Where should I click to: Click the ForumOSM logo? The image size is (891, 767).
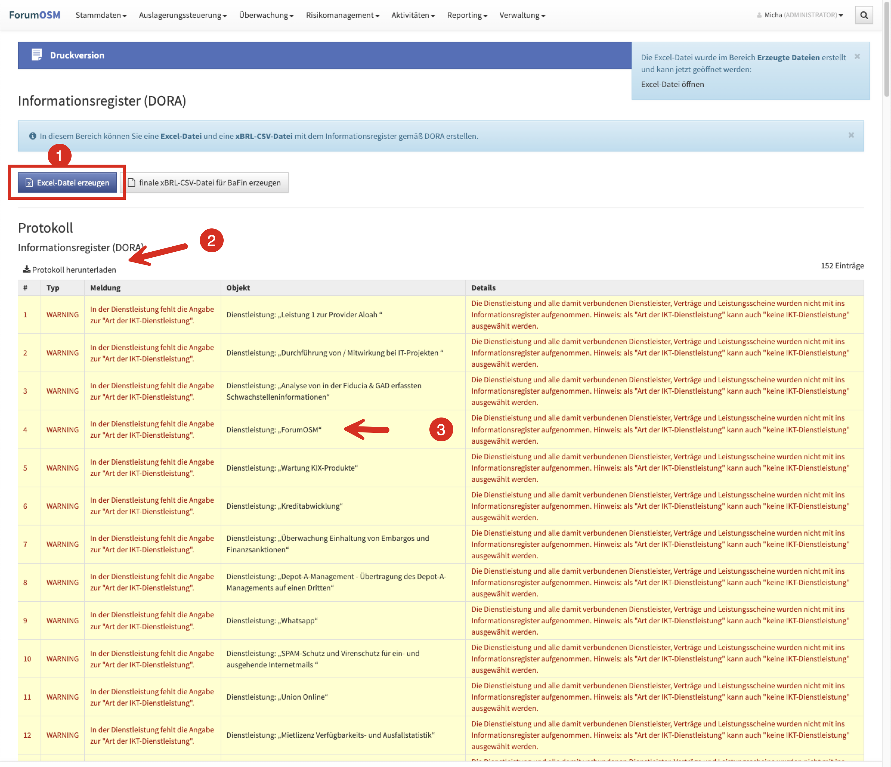[35, 15]
